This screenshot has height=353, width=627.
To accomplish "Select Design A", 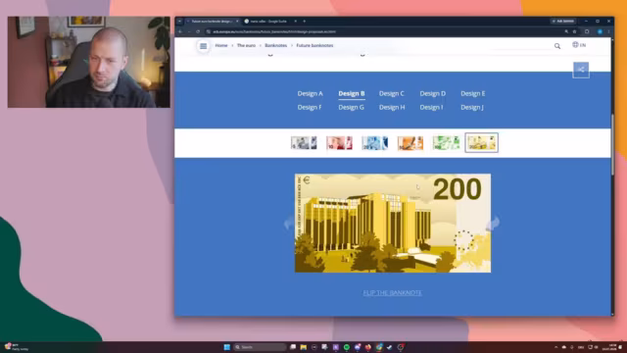I will tap(310, 94).
